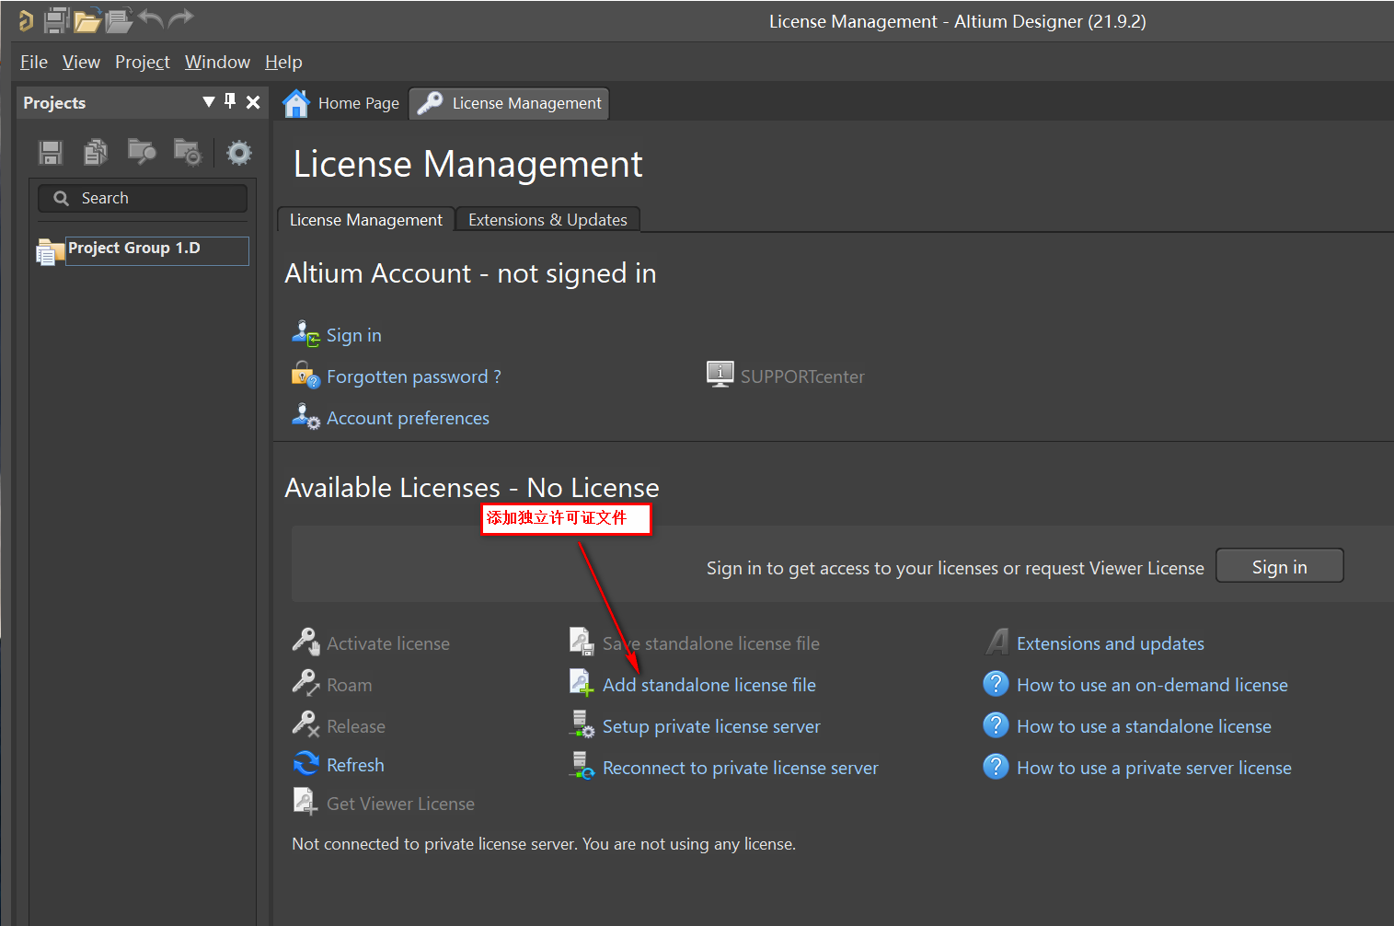Click Reconnect to private license server link
Image resolution: width=1394 pixels, height=926 pixels.
click(x=741, y=768)
